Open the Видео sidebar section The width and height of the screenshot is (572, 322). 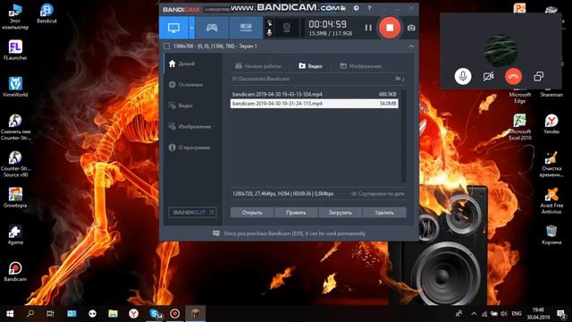[192, 106]
